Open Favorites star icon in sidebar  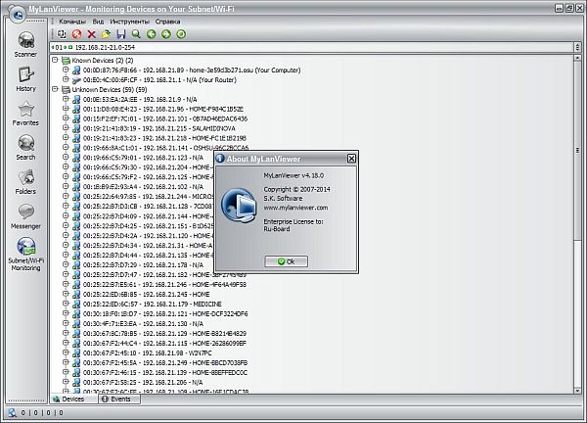25,113
